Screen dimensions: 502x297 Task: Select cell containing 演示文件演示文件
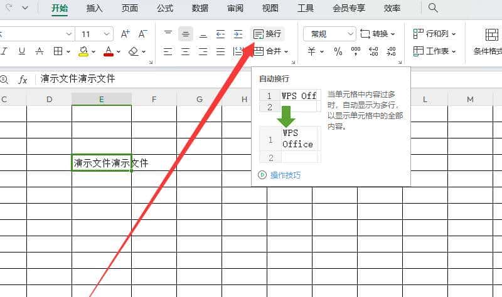(102, 163)
